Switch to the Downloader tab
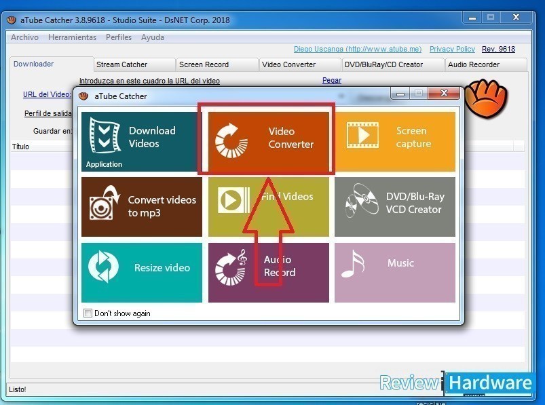545x405 pixels. (x=52, y=64)
